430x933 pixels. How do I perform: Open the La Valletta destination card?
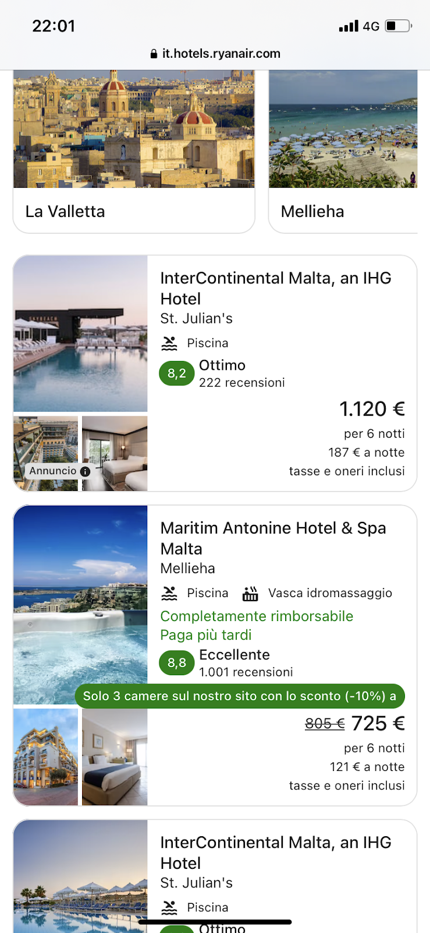pyautogui.click(x=134, y=152)
